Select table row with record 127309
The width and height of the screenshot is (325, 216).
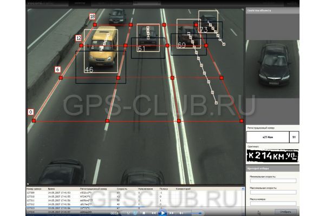135,193
